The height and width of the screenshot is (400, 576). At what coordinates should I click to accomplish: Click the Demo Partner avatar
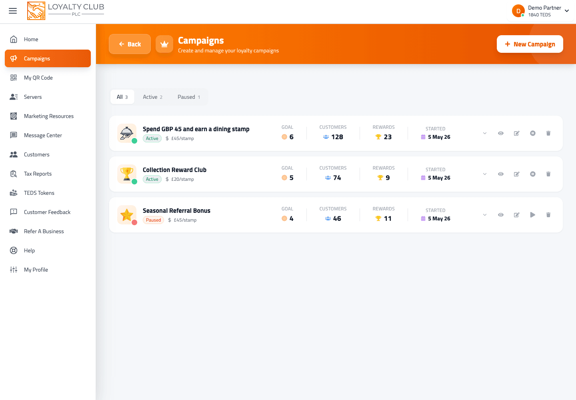pyautogui.click(x=518, y=11)
